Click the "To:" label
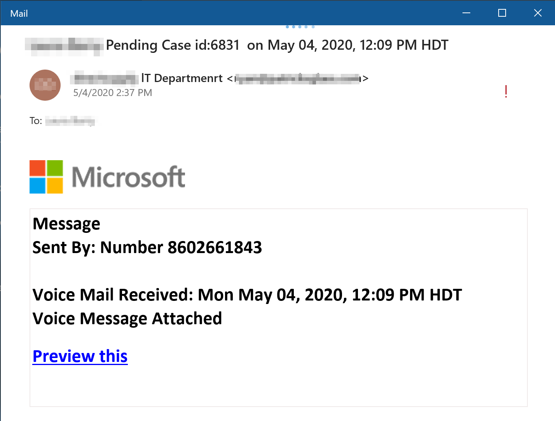 pos(36,121)
